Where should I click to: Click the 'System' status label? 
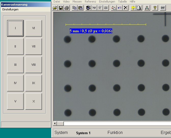(61, 133)
